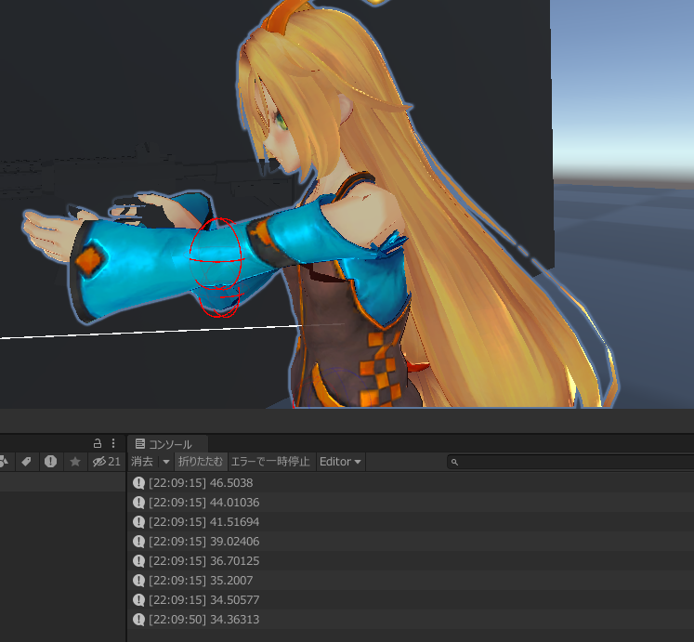Select log entry 35.2007
The image size is (694, 642).
click(x=411, y=580)
